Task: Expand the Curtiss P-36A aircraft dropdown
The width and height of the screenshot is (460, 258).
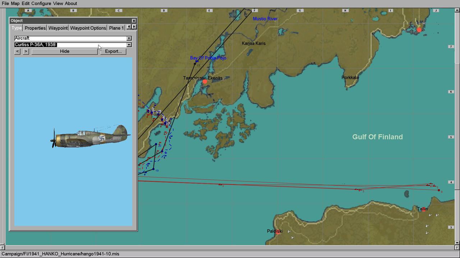Action: [129, 45]
